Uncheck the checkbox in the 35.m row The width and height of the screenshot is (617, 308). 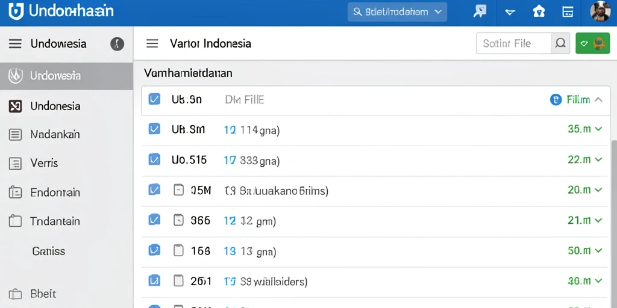154,129
